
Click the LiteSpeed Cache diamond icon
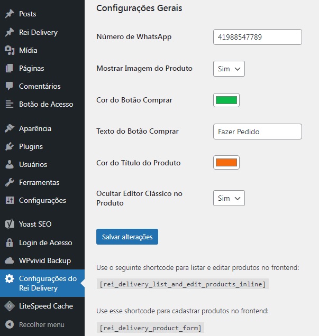[x=10, y=306]
